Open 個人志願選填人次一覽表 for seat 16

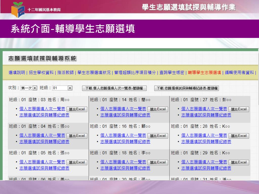tap(123, 135)
